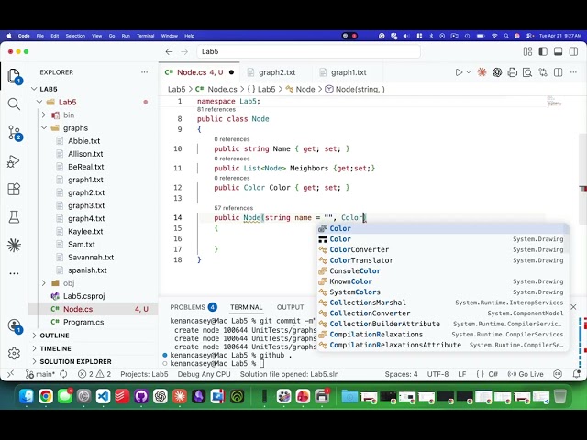Viewport: 587px width, 440px height.
Task: Click the C# language mode item
Action: (x=493, y=374)
